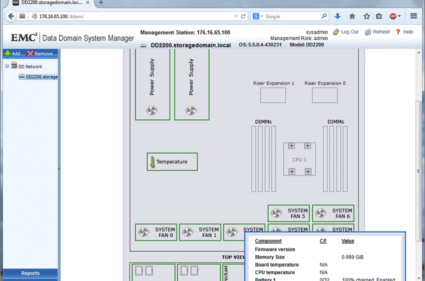Open the Reports section in the sidebar
This screenshot has height=281, width=425.
pos(31,273)
